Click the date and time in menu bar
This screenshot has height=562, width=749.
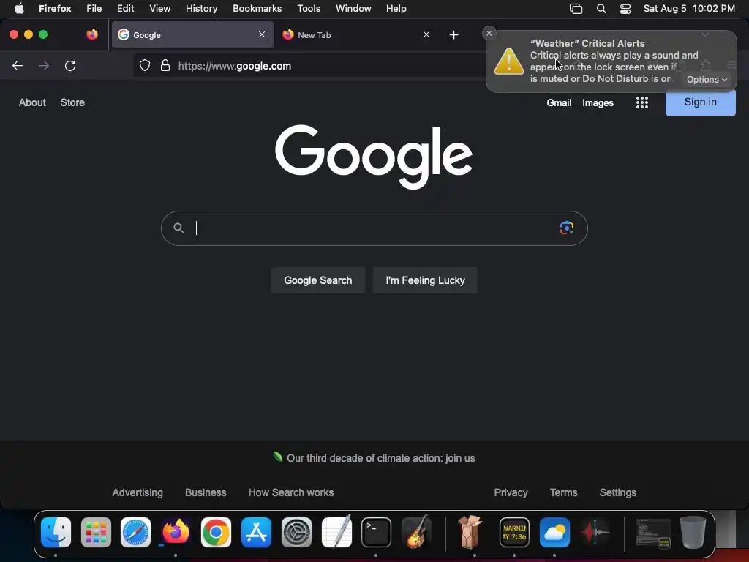coord(689,8)
